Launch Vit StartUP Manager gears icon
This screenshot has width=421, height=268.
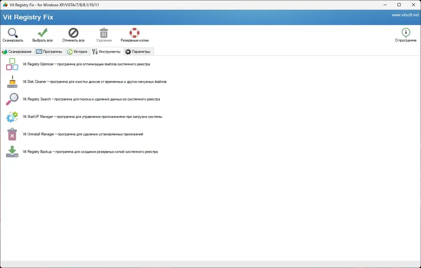point(12,117)
